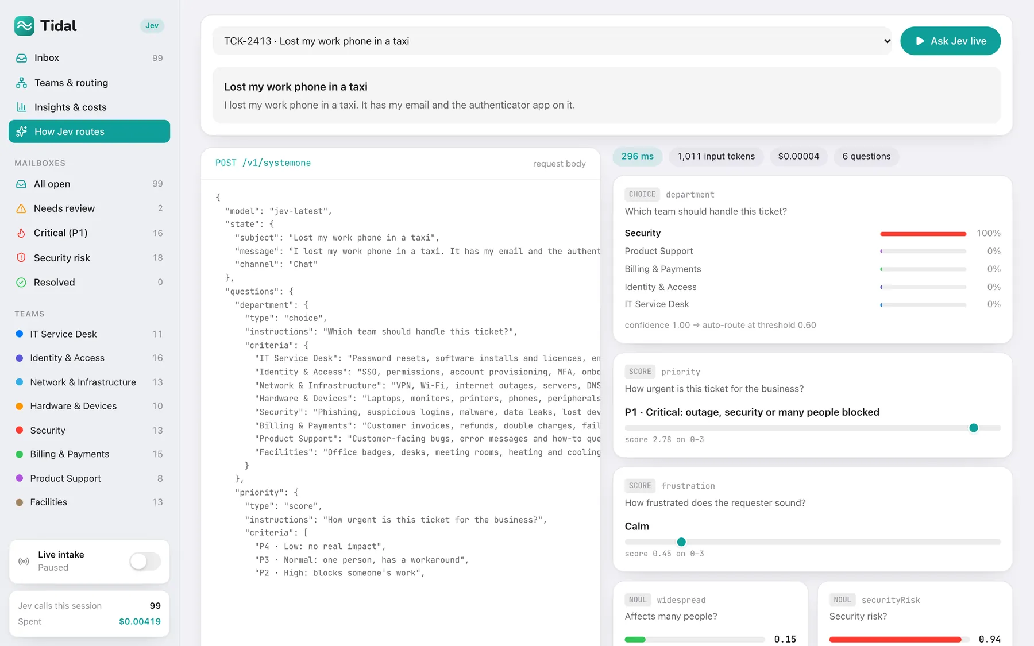Image resolution: width=1034 pixels, height=646 pixels.
Task: Click the priority score slider handle
Action: tap(973, 428)
